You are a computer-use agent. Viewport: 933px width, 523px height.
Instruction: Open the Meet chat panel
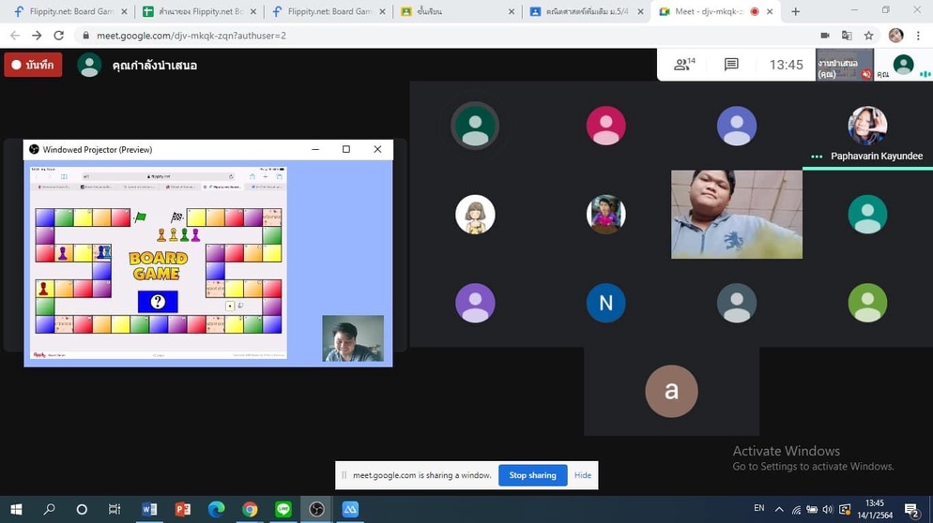pyautogui.click(x=731, y=65)
